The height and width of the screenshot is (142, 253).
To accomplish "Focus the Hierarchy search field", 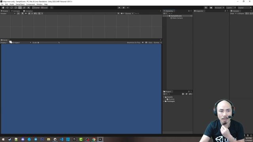I will [179, 13].
